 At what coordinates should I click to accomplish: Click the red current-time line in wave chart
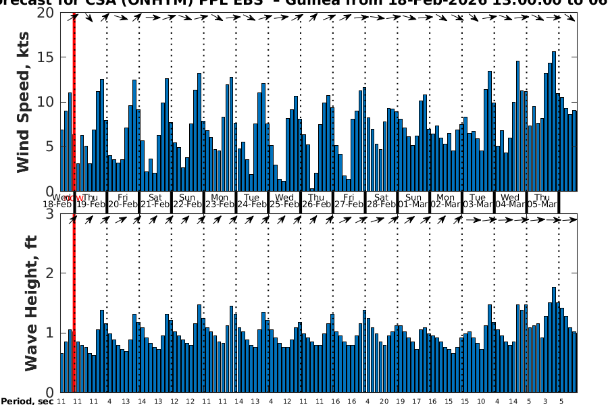point(74,304)
